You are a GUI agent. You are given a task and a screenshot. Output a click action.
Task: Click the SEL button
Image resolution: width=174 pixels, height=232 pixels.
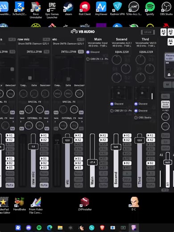pos(166,96)
